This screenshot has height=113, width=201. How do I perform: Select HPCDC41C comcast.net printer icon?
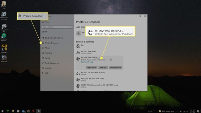point(78,86)
